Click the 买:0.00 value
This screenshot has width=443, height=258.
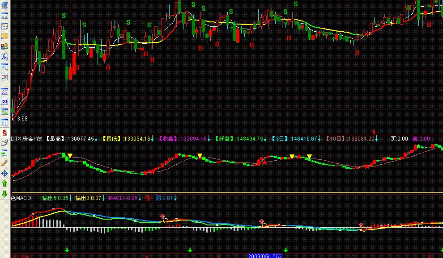point(399,138)
